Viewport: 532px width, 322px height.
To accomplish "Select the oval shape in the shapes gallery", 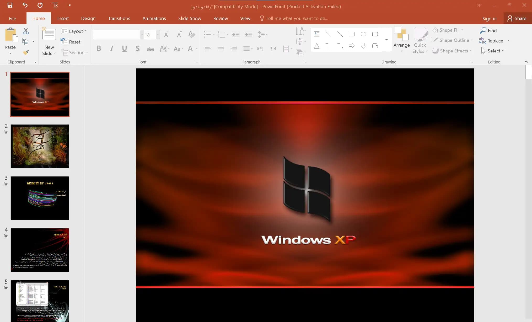I will coord(363,34).
